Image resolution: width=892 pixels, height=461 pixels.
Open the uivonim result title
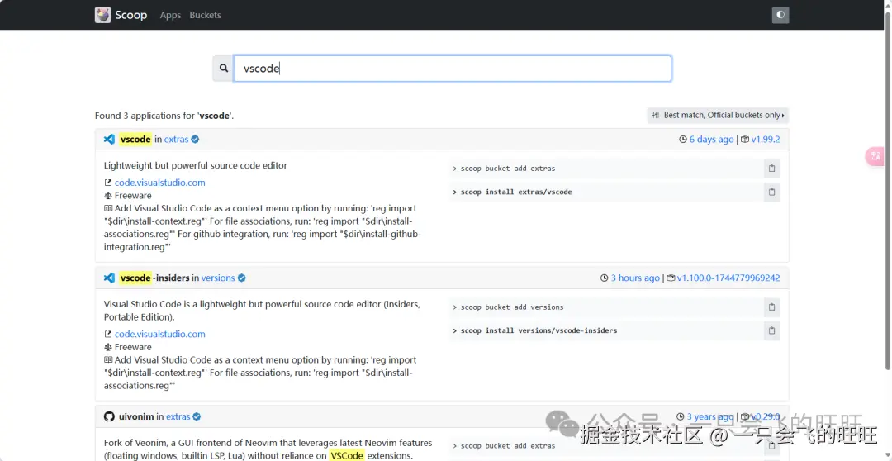(136, 416)
